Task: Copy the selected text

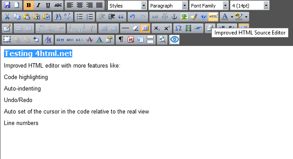Action: [17, 17]
